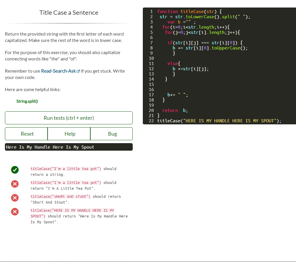Click the green checkmark icon for passed test

click(x=15, y=170)
